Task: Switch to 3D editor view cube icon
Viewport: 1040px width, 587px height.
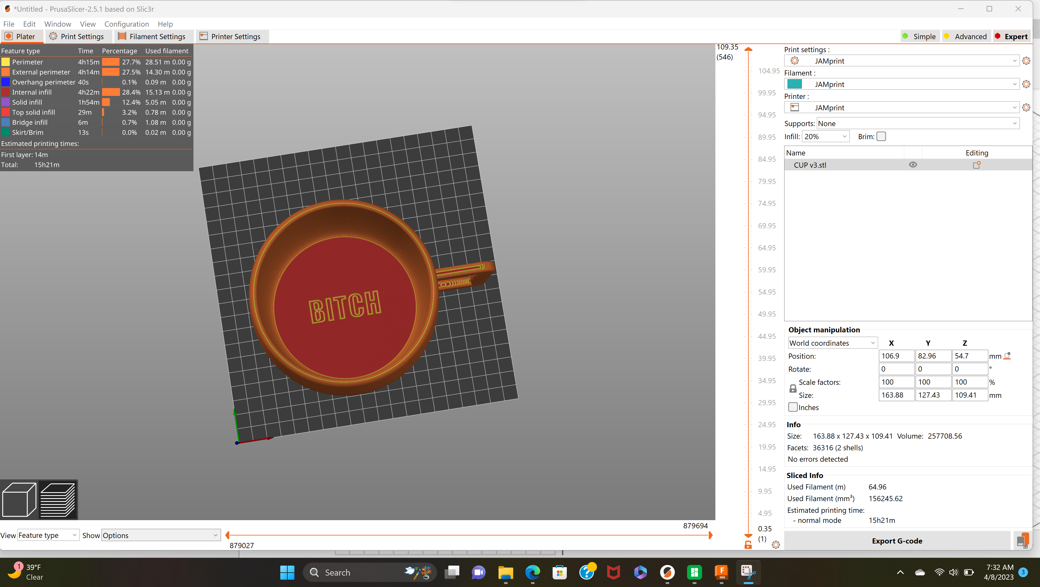Action: (19, 499)
